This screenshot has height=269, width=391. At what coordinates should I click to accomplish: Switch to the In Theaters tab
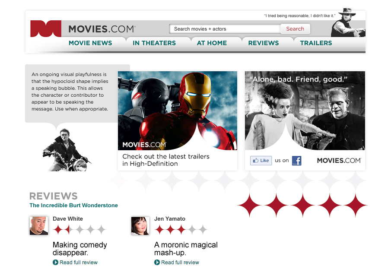coord(154,43)
